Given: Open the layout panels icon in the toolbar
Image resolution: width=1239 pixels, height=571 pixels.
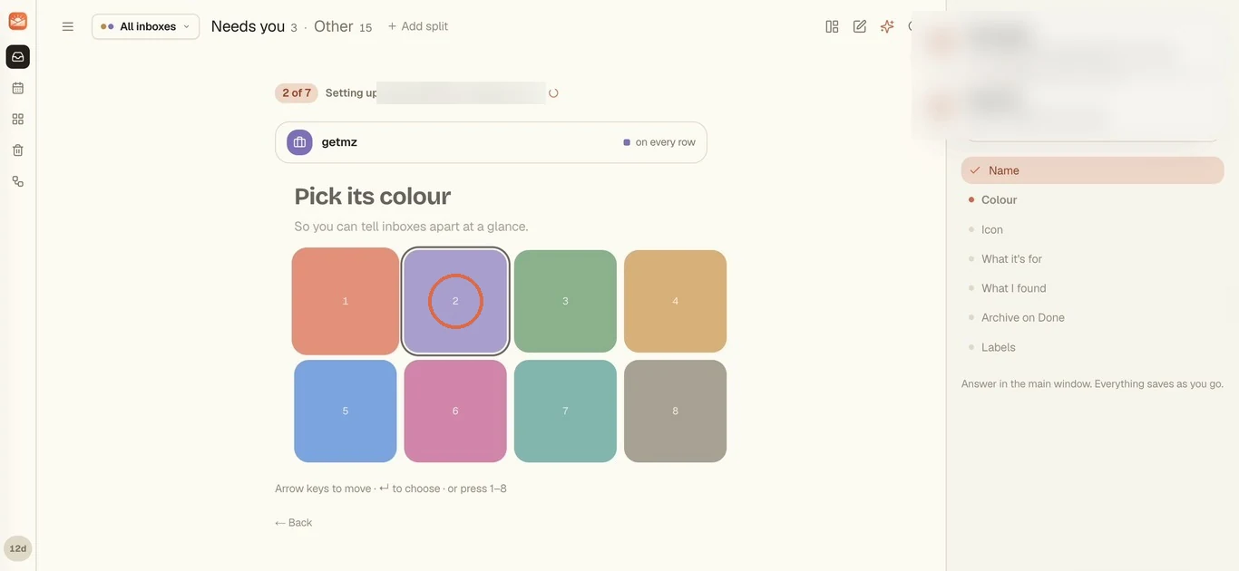Looking at the screenshot, I should point(832,26).
